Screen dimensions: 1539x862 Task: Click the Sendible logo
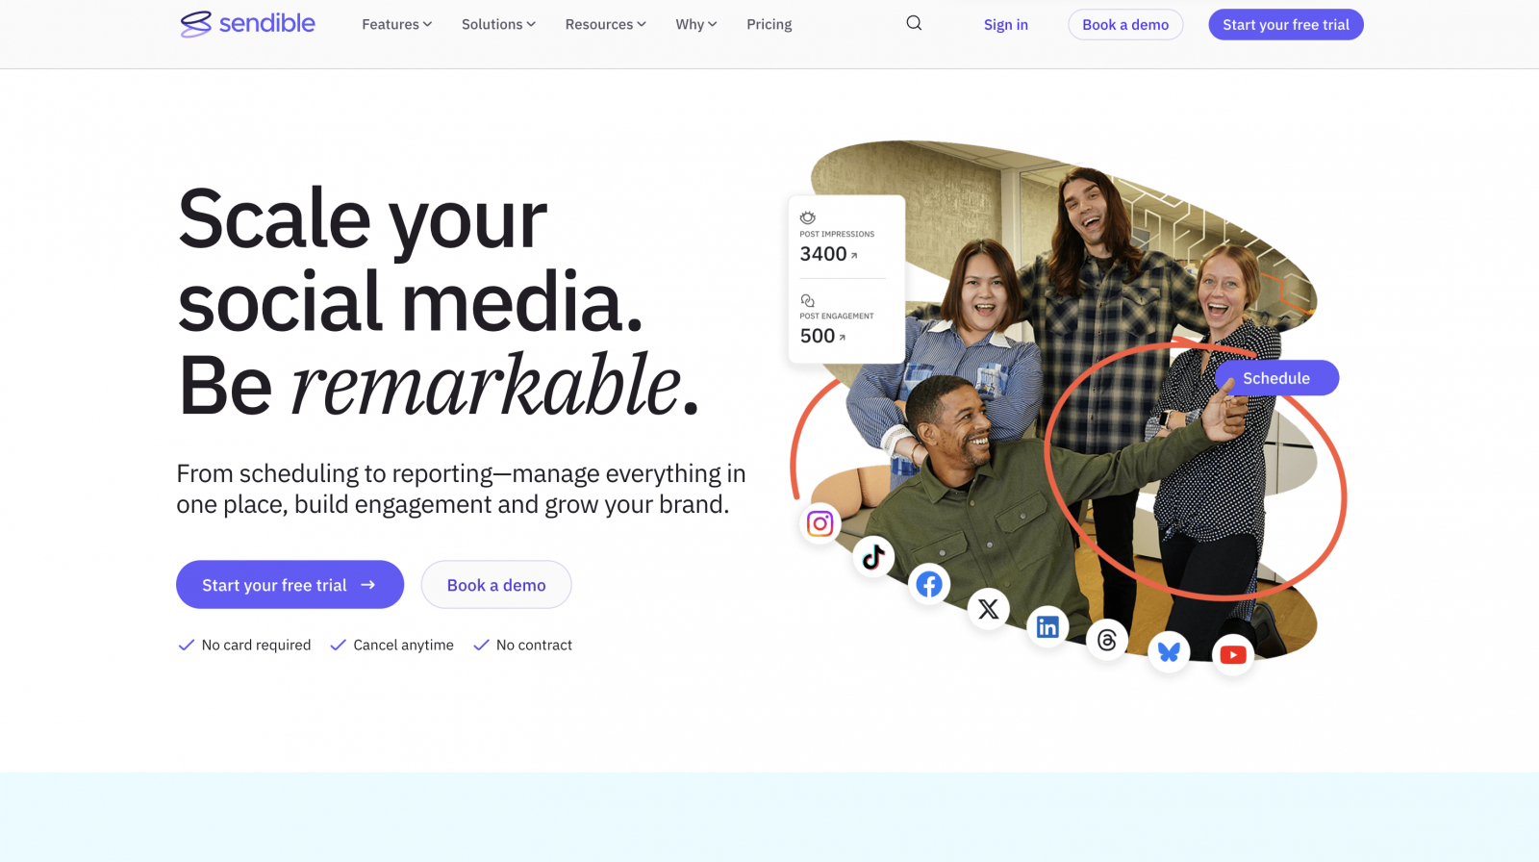tap(247, 24)
